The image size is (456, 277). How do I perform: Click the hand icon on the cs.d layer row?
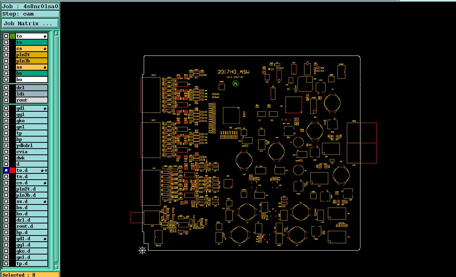point(45,183)
